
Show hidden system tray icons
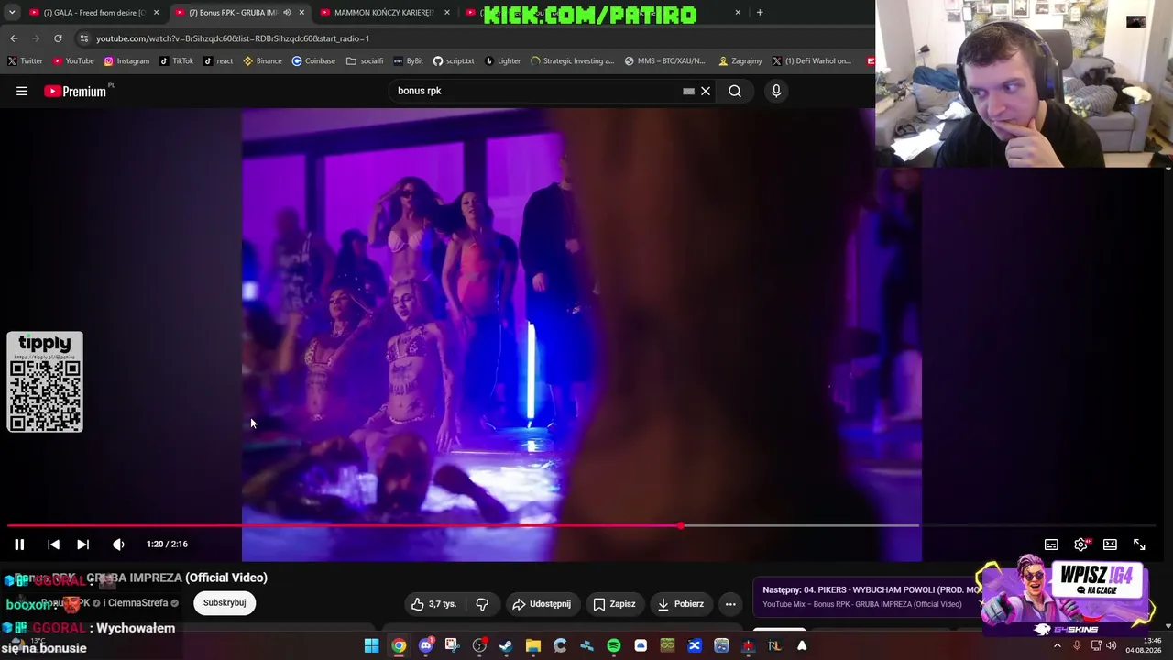click(1057, 646)
